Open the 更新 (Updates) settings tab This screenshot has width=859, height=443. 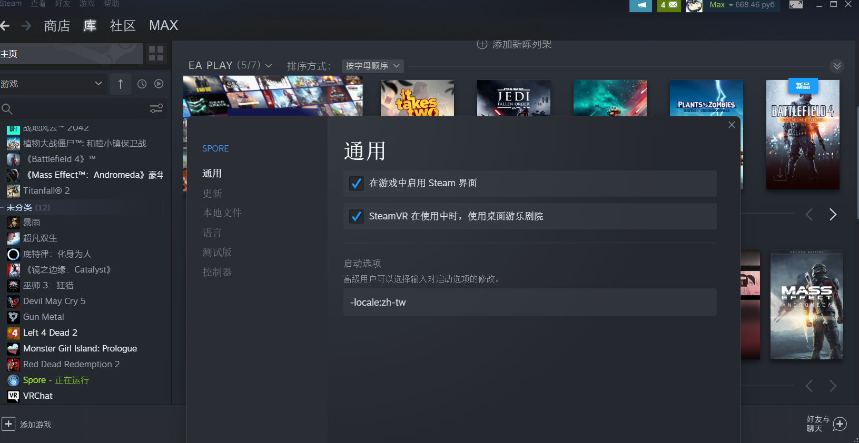212,194
